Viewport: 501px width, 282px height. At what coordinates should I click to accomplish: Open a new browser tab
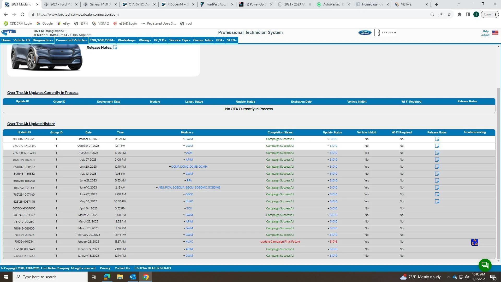coord(436,4)
